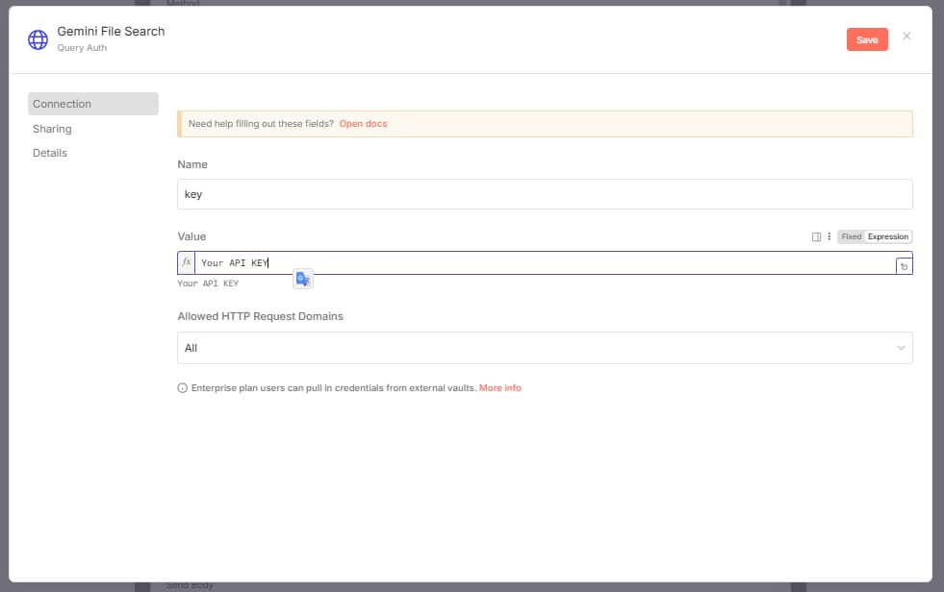Close the Gemini File Search credential modal
The width and height of the screenshot is (944, 592).
click(906, 38)
